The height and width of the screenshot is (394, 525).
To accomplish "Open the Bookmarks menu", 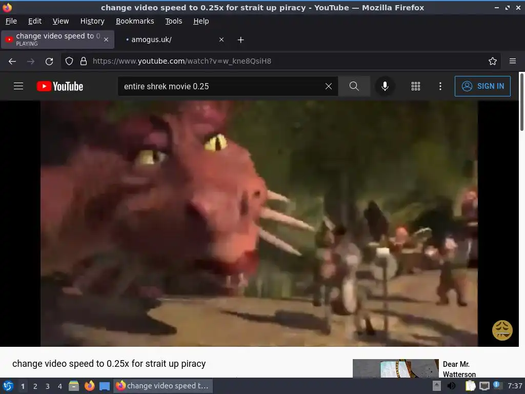I will point(135,21).
